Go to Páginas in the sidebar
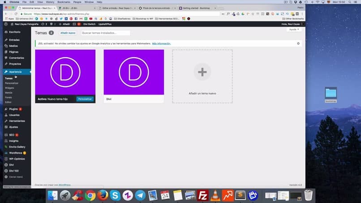This screenshot has height=203, width=361. coord(13,52)
